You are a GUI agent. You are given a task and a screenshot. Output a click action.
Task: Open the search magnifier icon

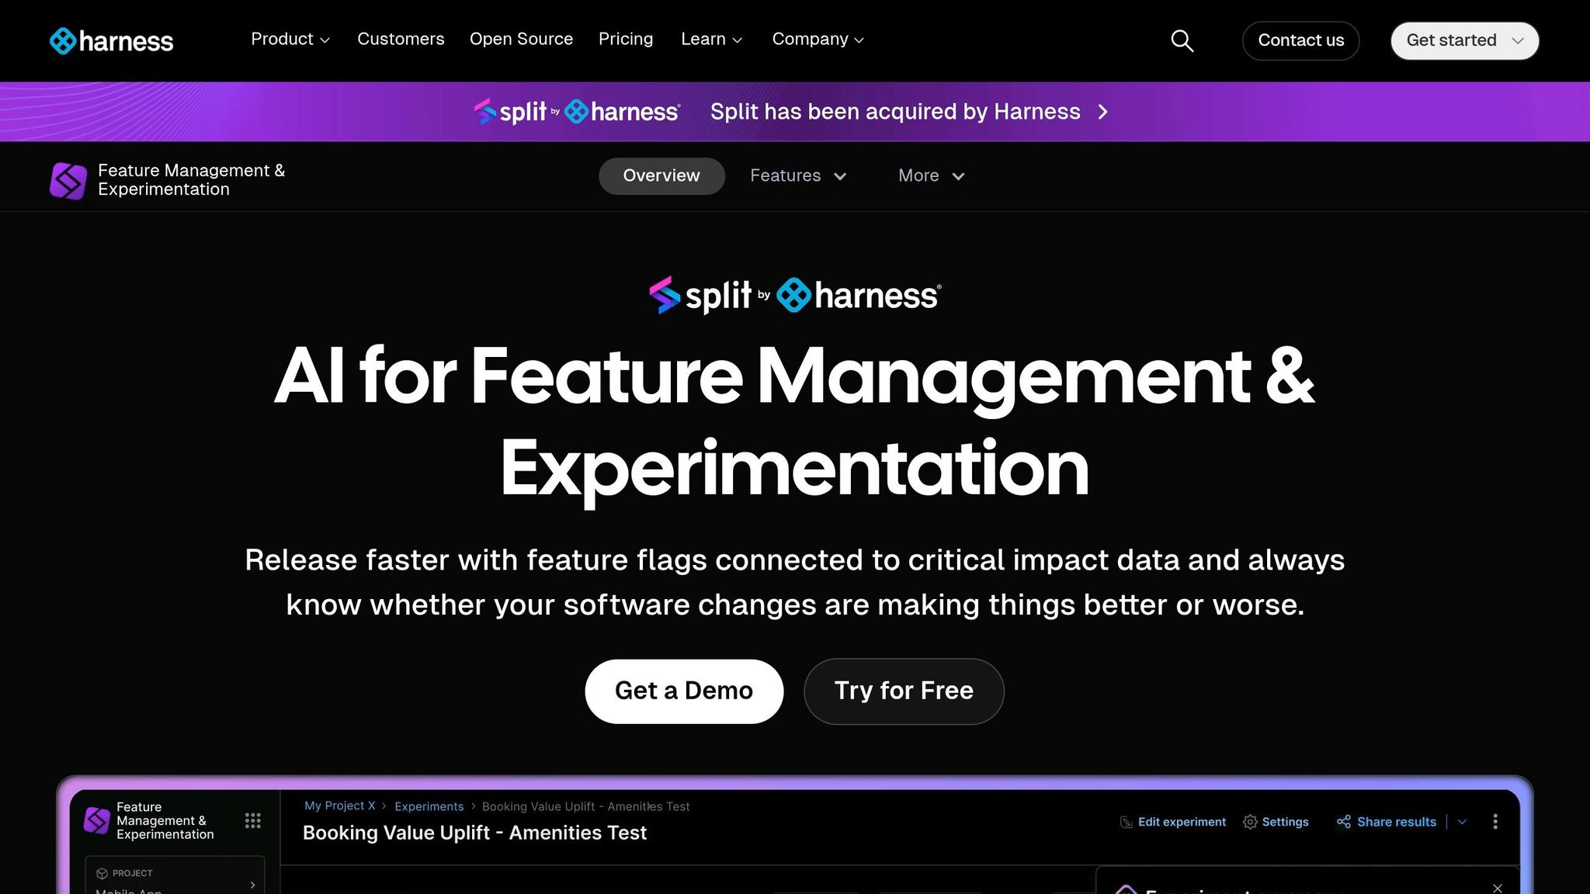click(x=1182, y=40)
